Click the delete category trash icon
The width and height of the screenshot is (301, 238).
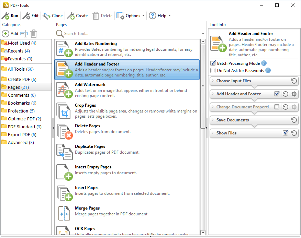tap(34, 34)
